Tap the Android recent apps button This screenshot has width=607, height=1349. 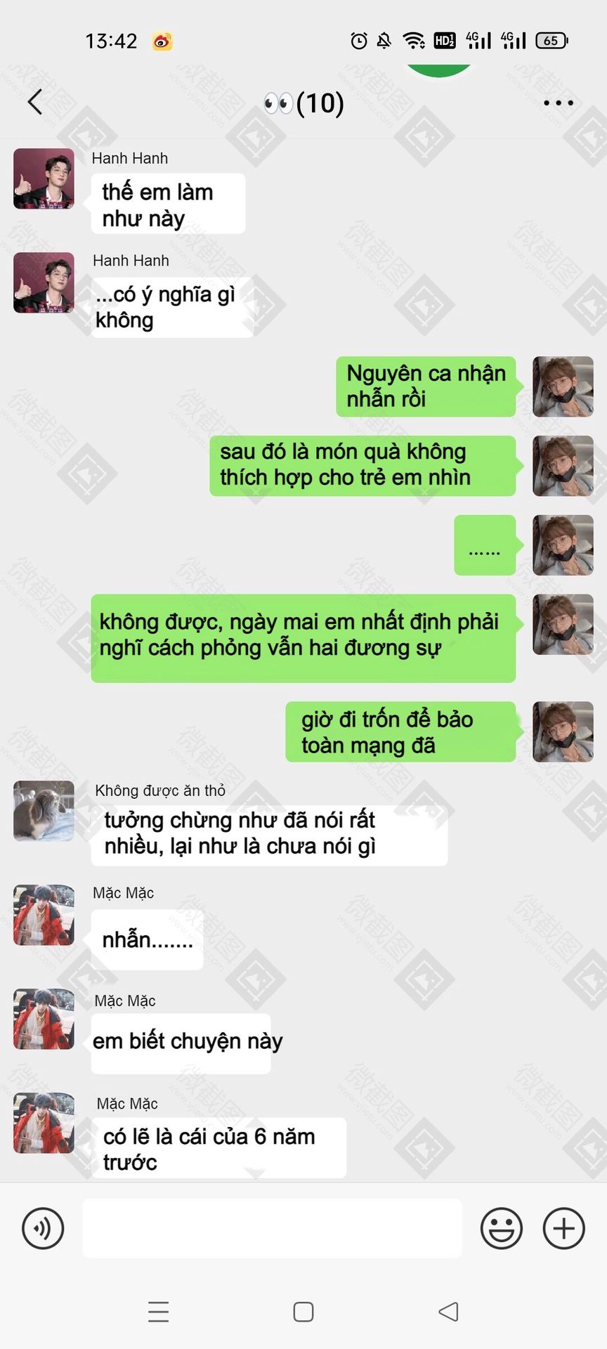[159, 1312]
